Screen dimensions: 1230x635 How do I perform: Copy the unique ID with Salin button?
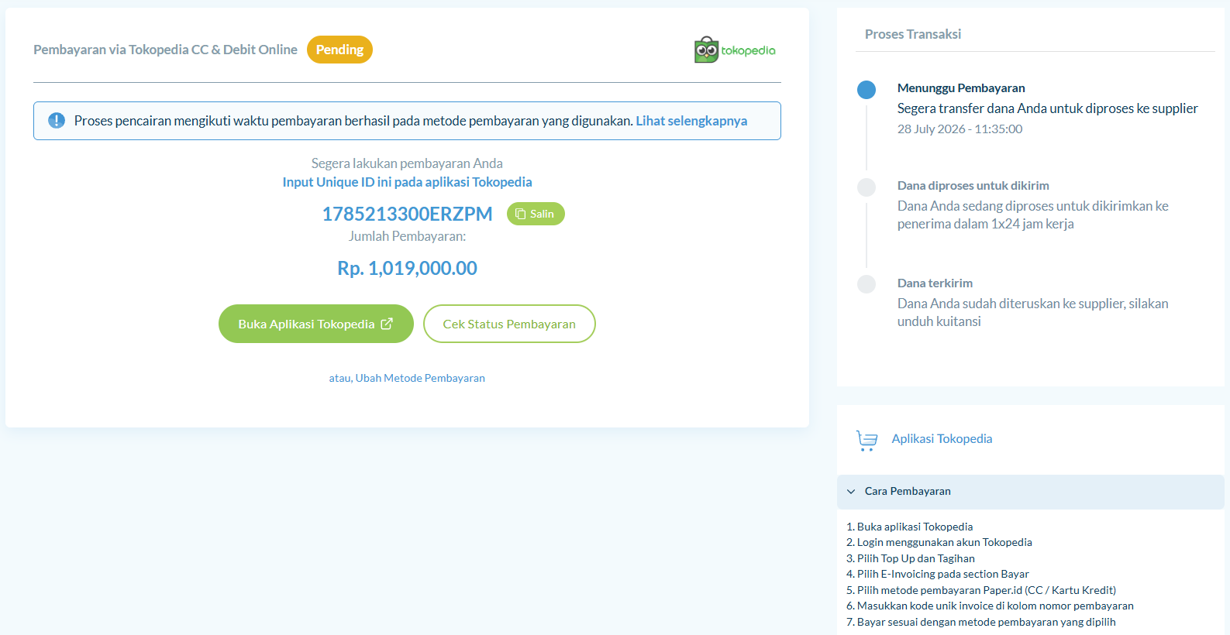(536, 214)
